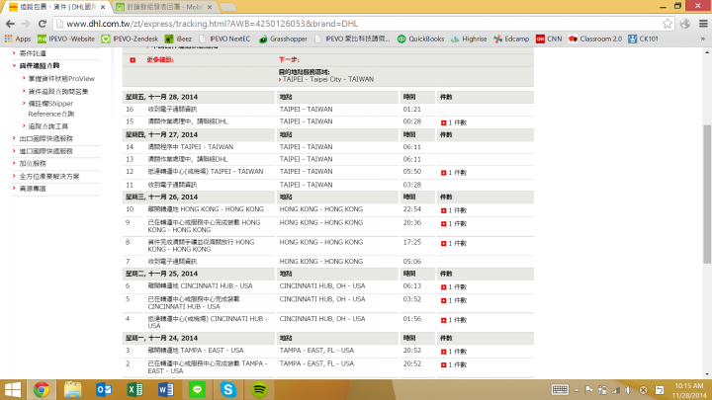The width and height of the screenshot is (712, 400).
Task: Expand piece details for row 9 at 20:36
Action: (x=444, y=224)
